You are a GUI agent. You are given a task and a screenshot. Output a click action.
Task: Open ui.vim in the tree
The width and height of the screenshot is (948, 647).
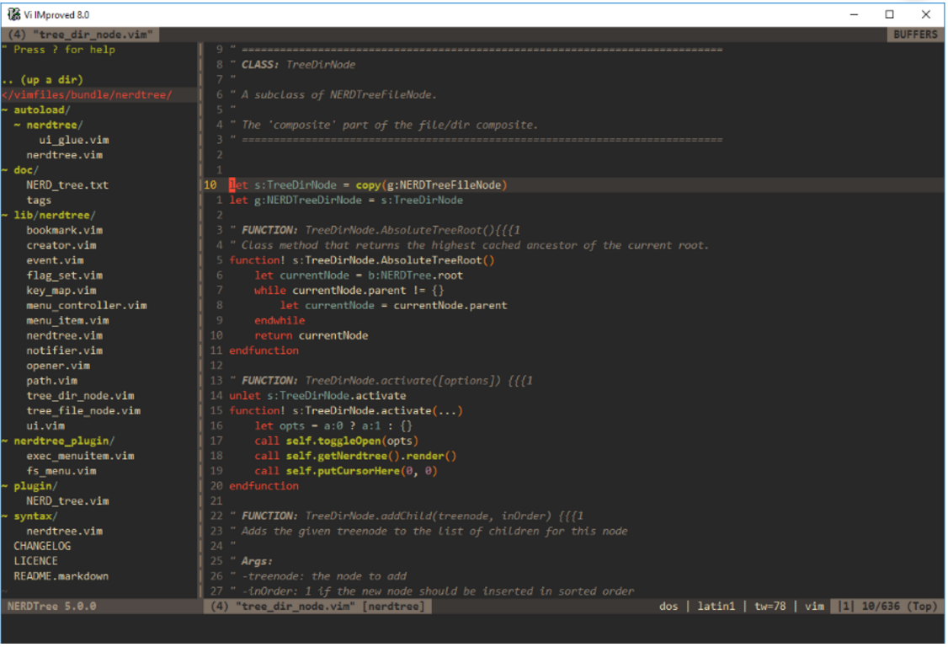point(45,426)
